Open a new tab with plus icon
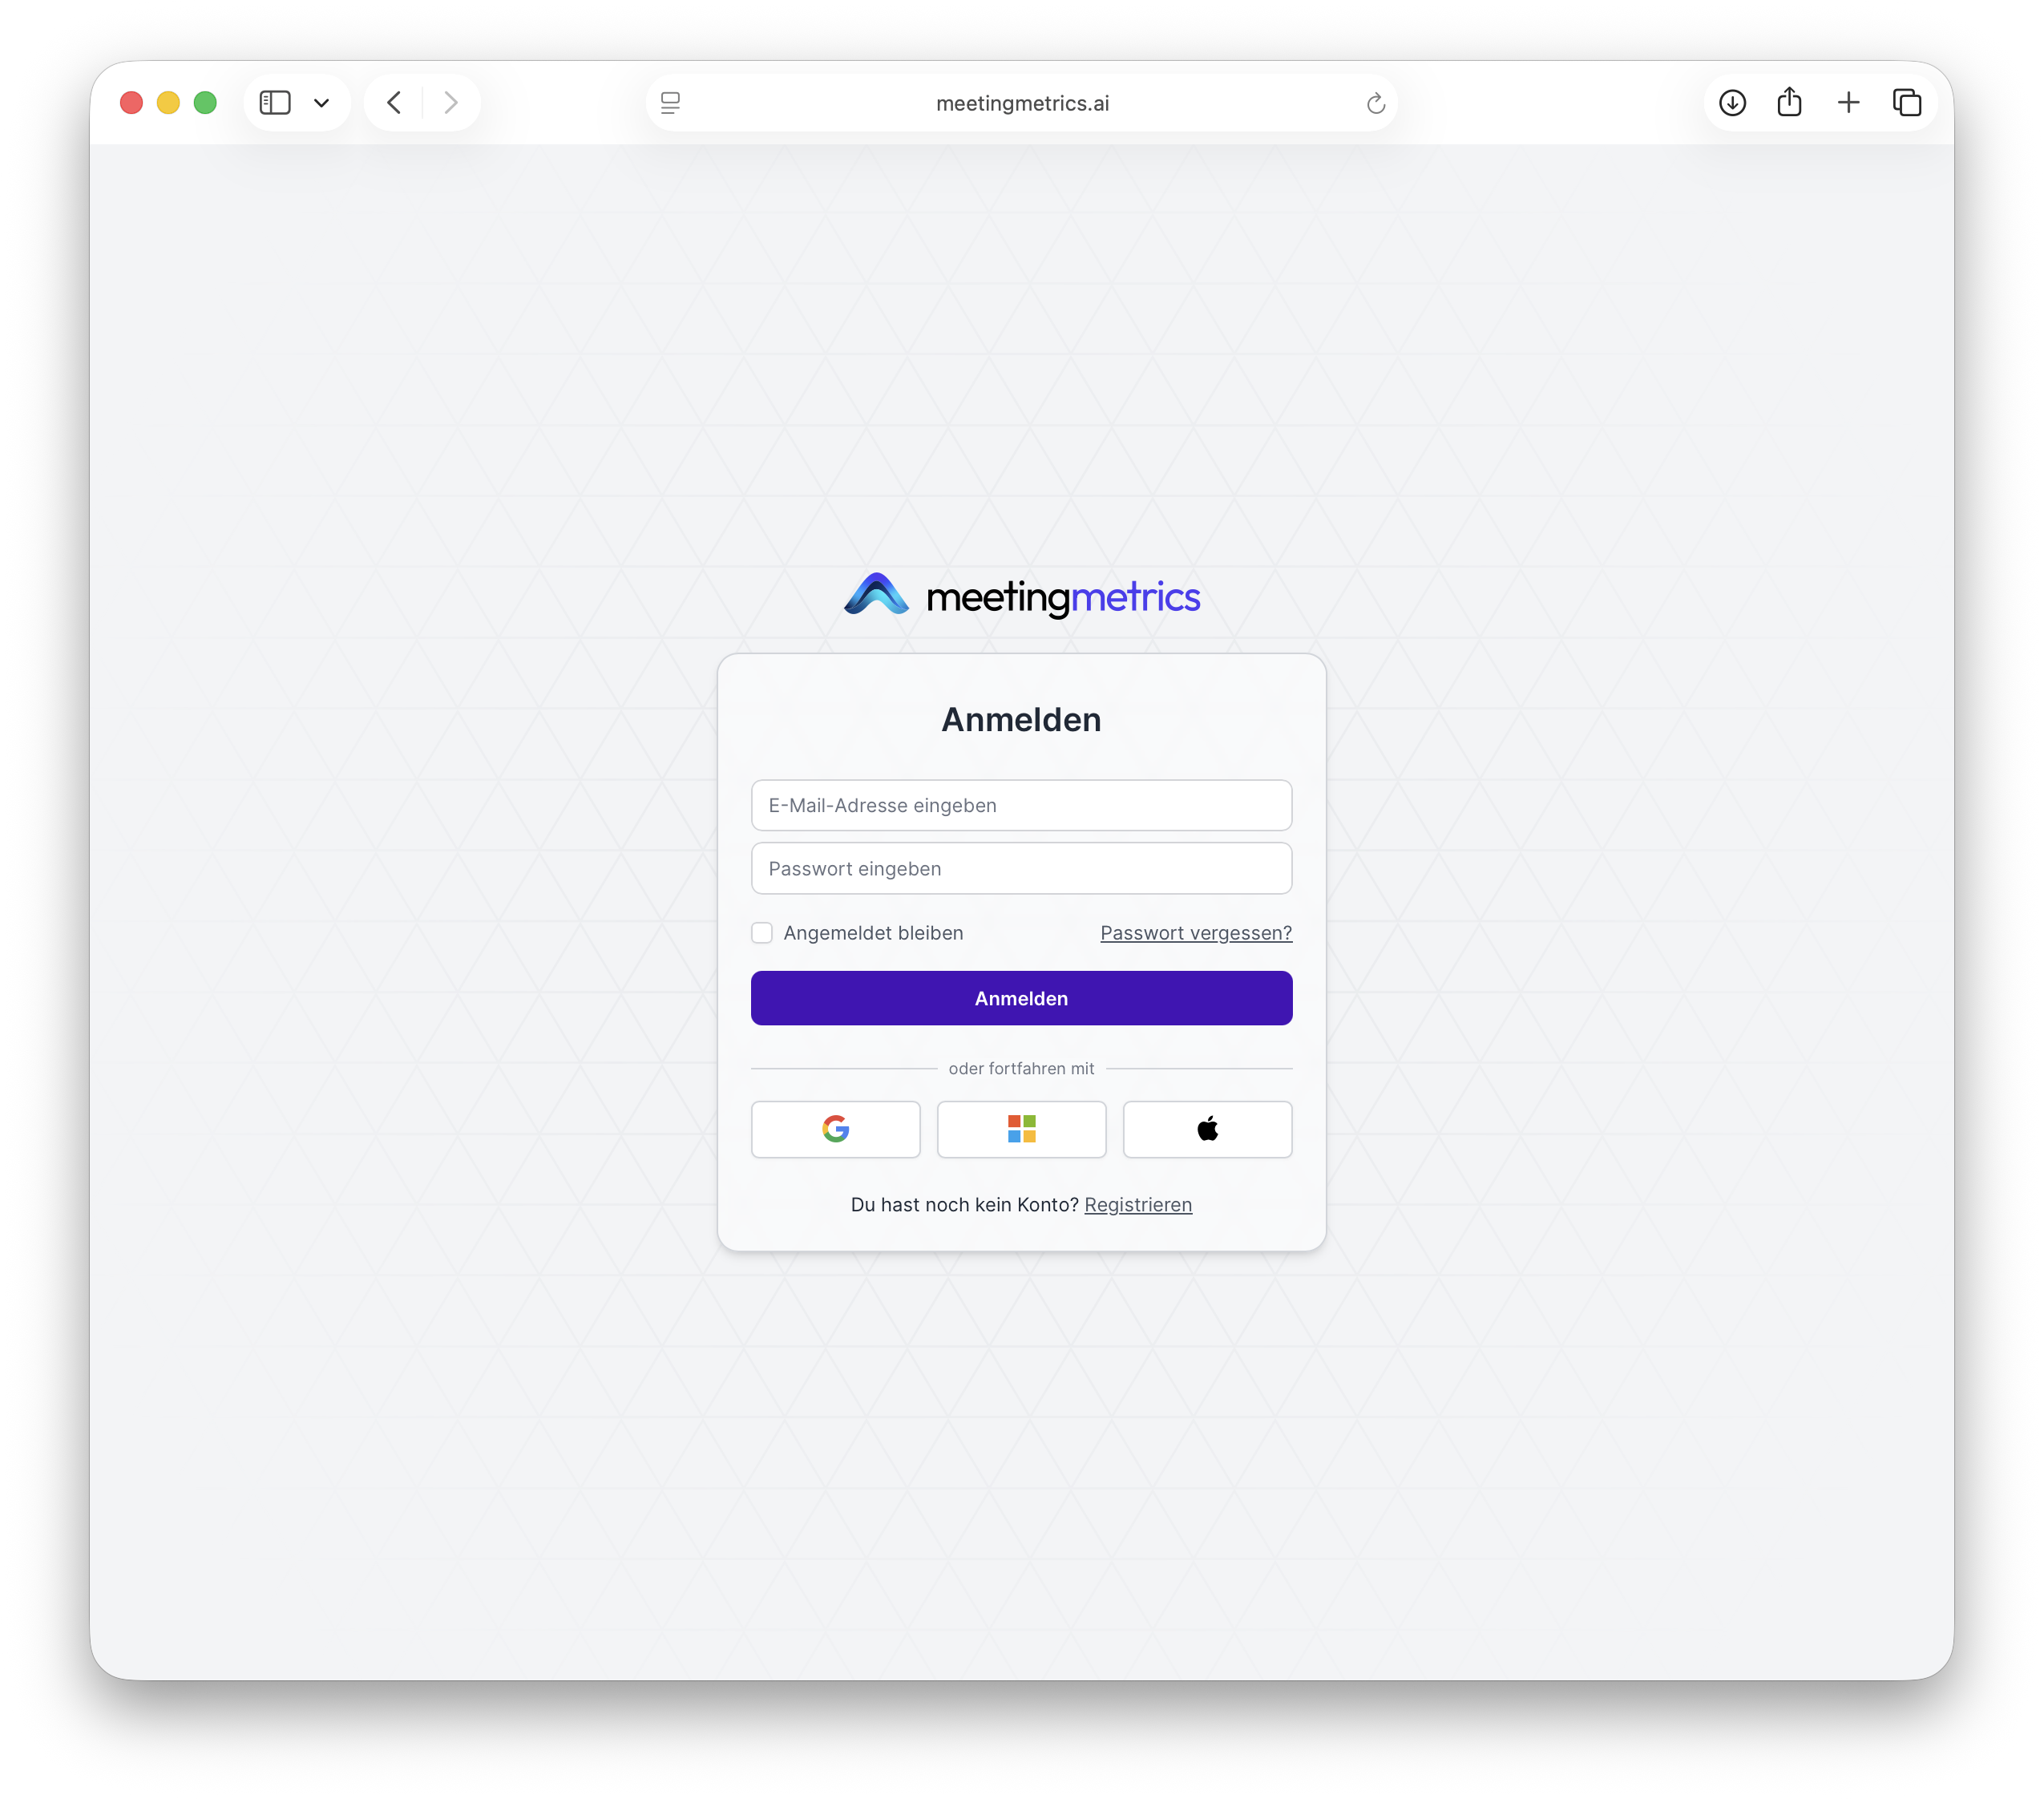2044x1799 pixels. coord(1848,103)
